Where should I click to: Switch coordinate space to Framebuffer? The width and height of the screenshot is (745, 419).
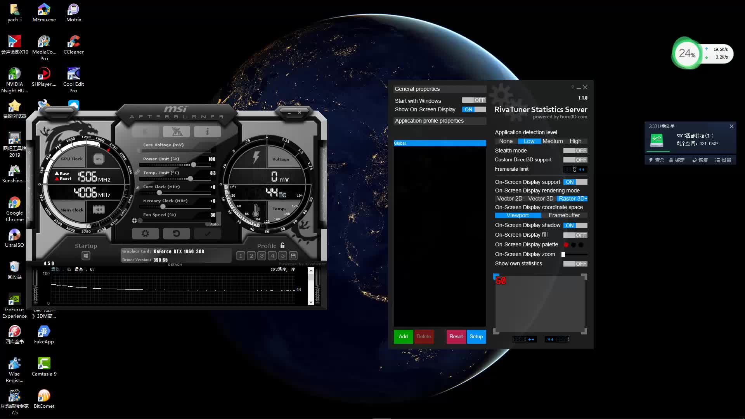tap(565, 215)
